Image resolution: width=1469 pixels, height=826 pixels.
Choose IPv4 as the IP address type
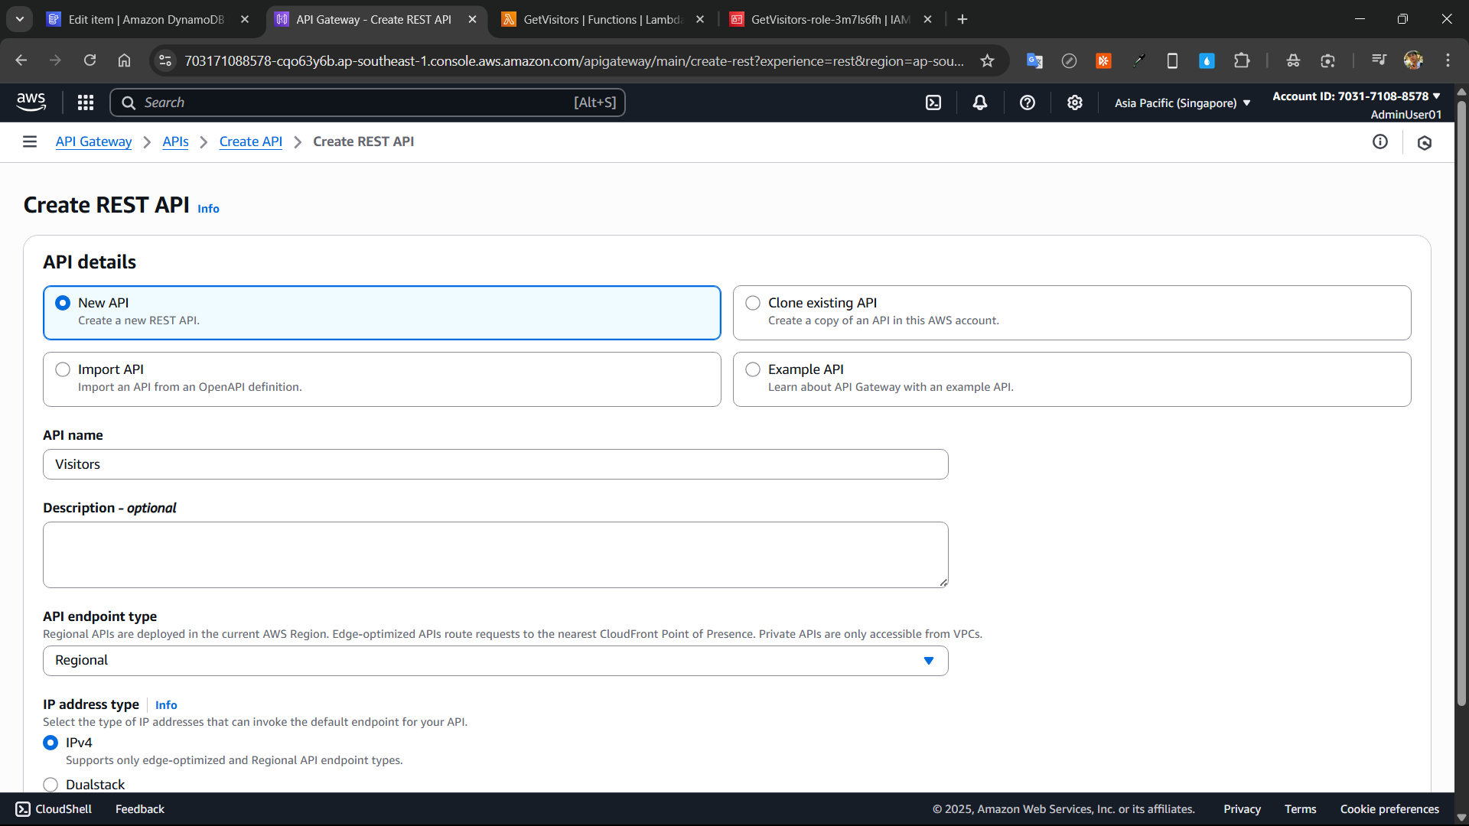[x=50, y=743]
